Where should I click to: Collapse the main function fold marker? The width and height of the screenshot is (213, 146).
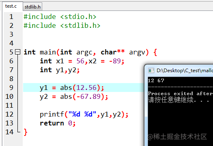[x=18, y=52]
